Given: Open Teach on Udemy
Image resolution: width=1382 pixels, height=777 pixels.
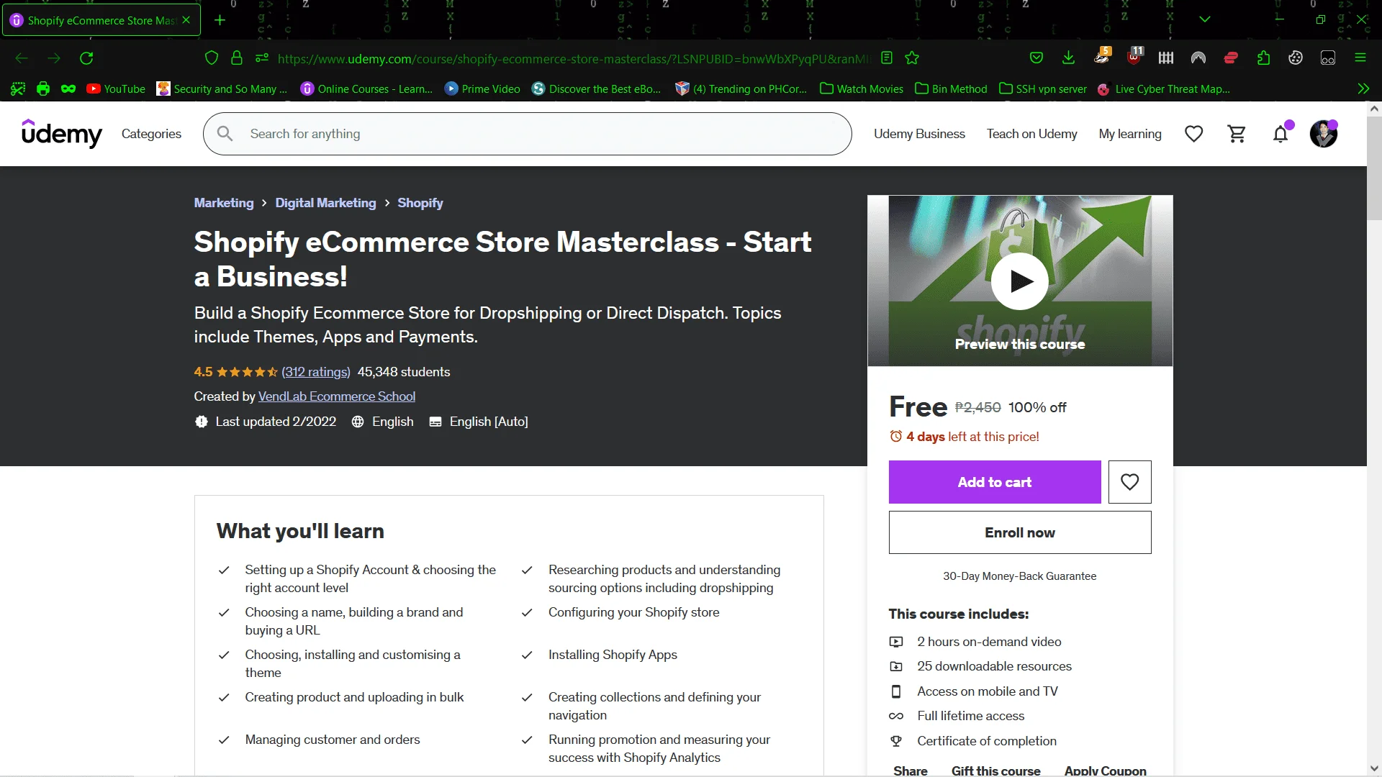Looking at the screenshot, I should (x=1031, y=134).
